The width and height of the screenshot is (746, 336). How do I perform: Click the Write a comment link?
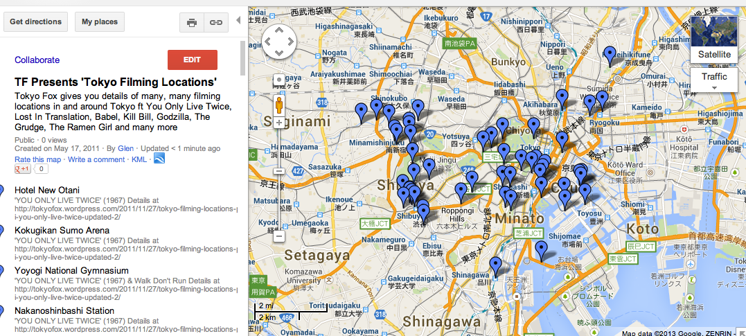96,159
